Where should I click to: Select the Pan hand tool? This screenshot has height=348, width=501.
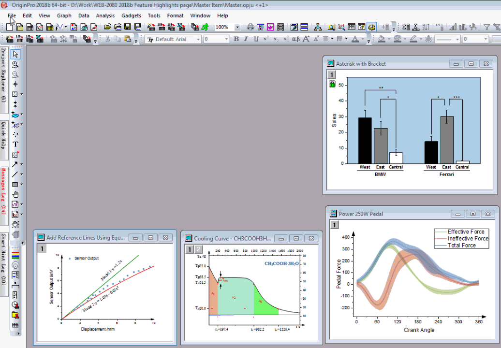point(15,194)
